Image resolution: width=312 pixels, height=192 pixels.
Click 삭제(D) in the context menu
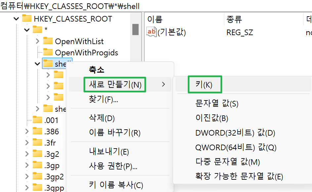point(102,118)
